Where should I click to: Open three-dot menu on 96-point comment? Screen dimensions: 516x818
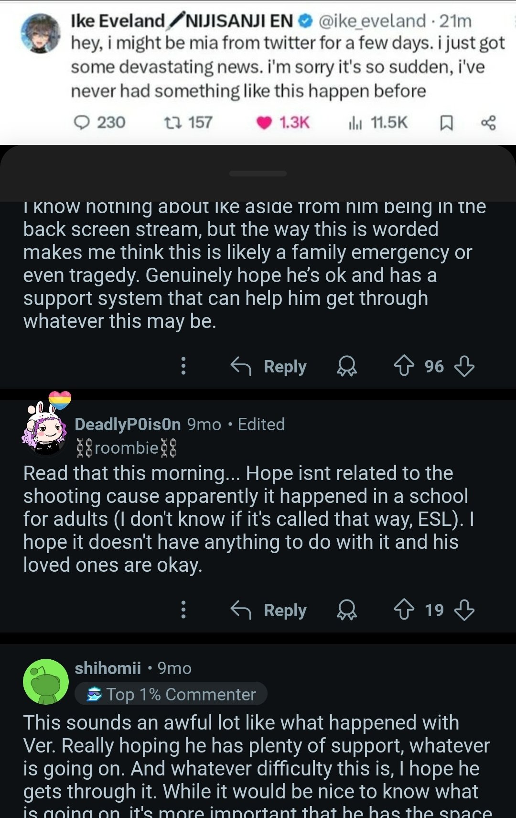[183, 367]
